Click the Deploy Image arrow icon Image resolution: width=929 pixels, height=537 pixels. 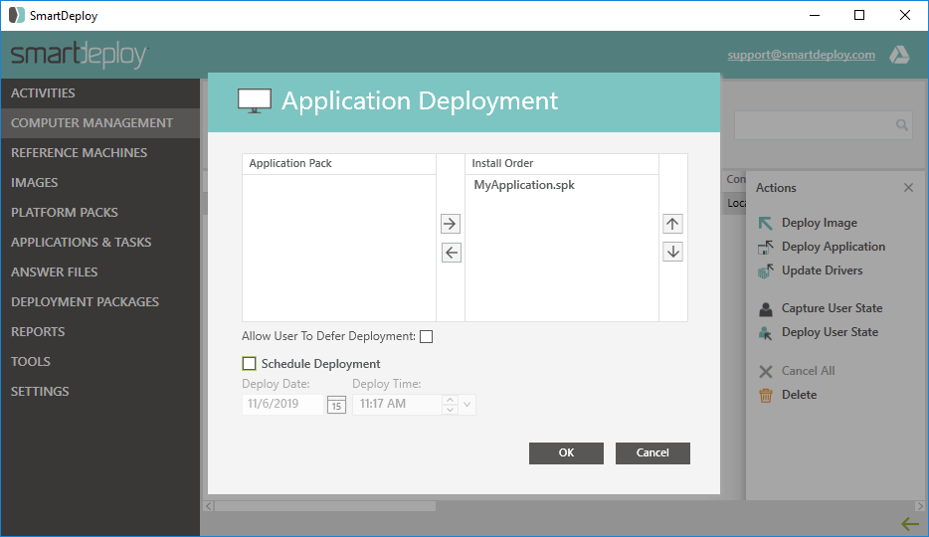coord(766,223)
